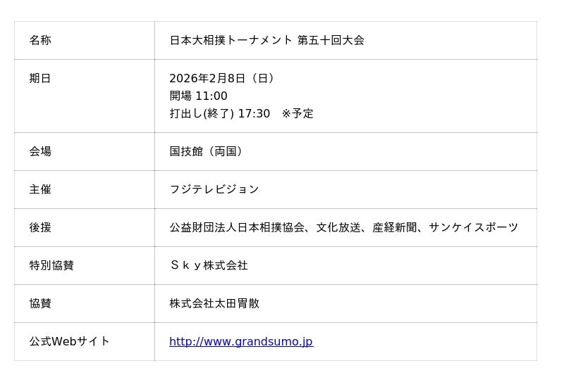The width and height of the screenshot is (564, 382).
Task: Click the sponsor Sky株式会社
Action: pos(209,266)
